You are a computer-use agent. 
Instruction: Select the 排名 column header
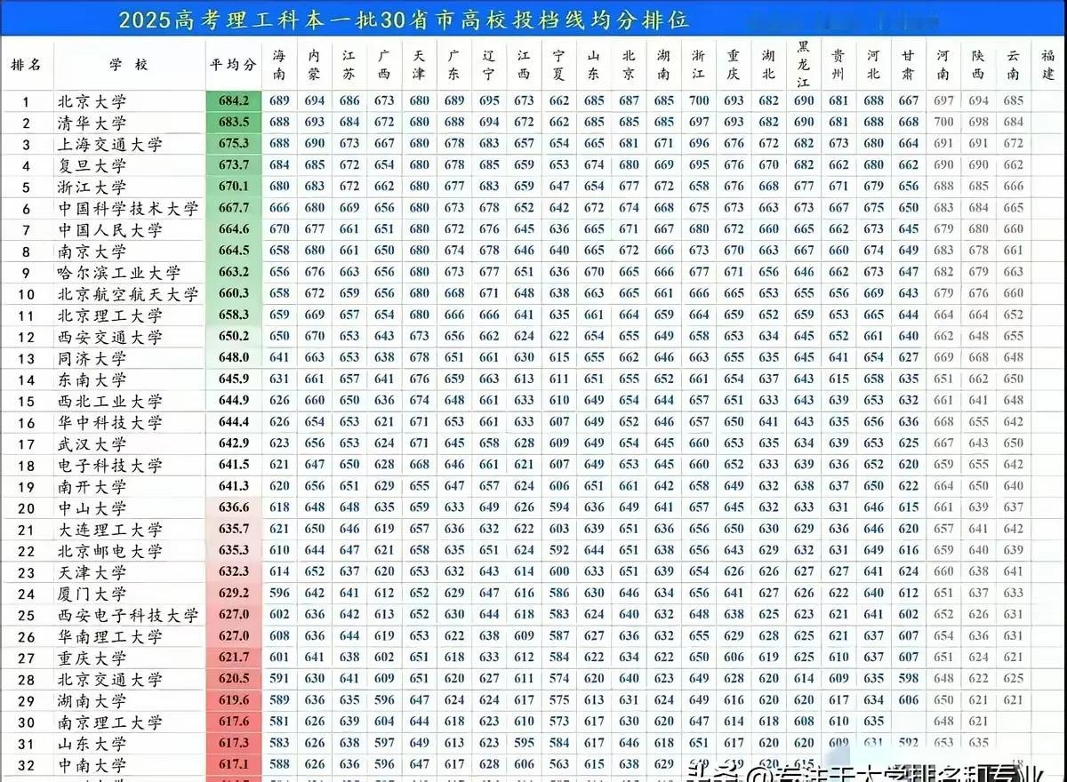(x=26, y=65)
